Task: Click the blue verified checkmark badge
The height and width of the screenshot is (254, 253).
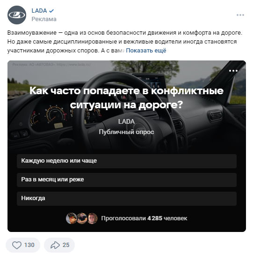Action: pos(51,11)
